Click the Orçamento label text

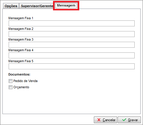click(21, 87)
